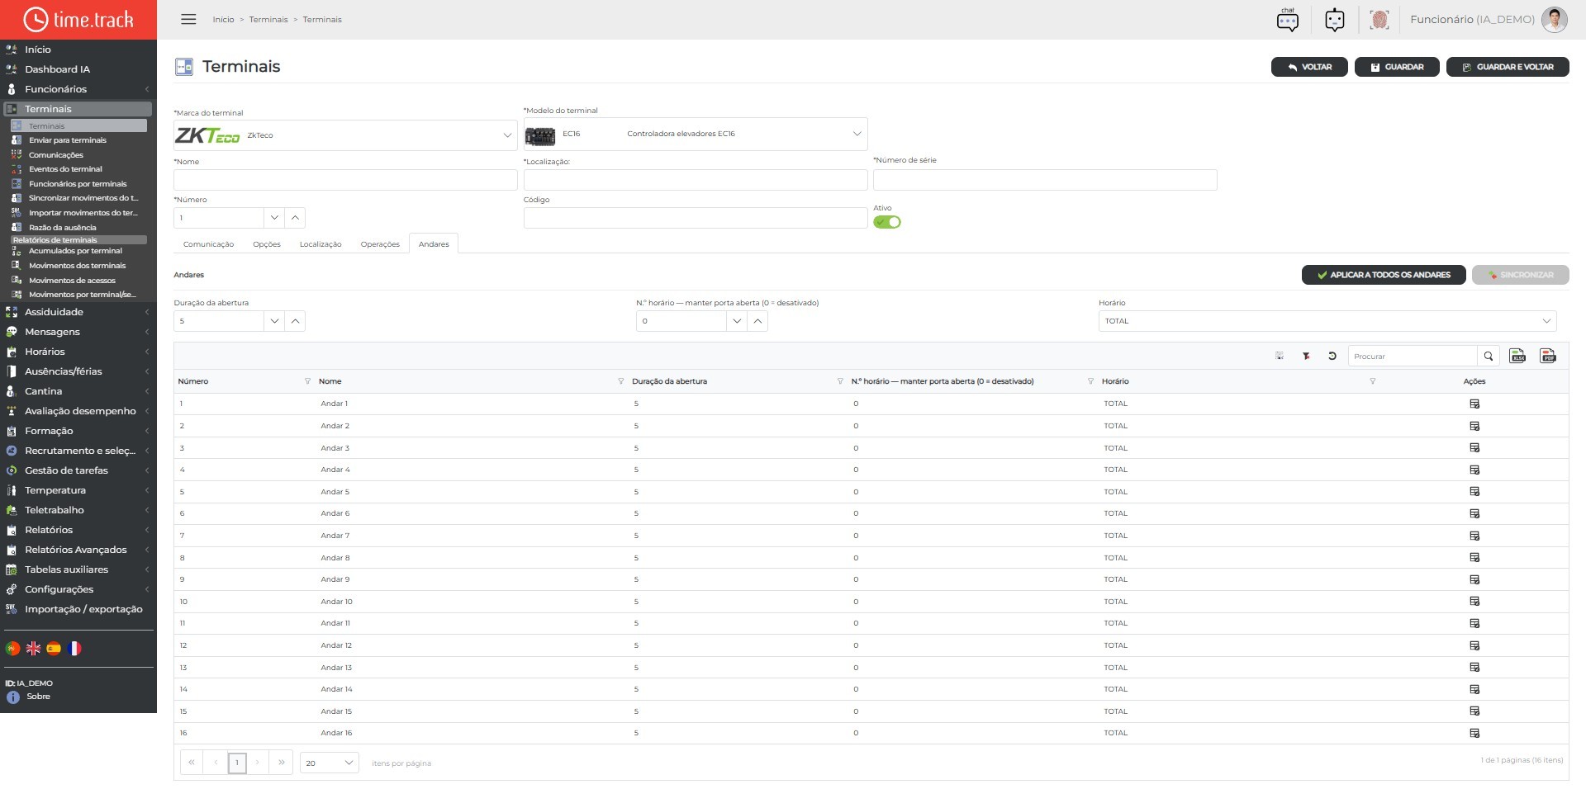Toggle the Ativo switch
The height and width of the screenshot is (789, 1586).
click(x=887, y=222)
